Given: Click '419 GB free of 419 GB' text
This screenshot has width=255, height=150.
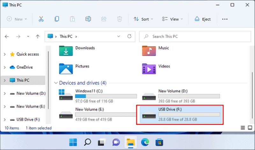Looking at the screenshot, I should [93, 119].
